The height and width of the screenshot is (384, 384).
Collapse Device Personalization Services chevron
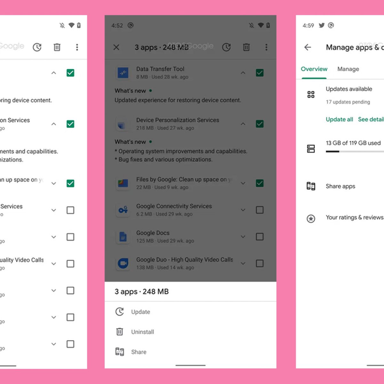coord(243,124)
